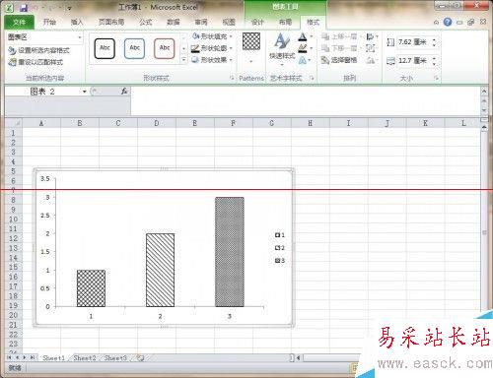
Task: Open the 艺术字样式 group dialog launcher
Action: pos(312,78)
